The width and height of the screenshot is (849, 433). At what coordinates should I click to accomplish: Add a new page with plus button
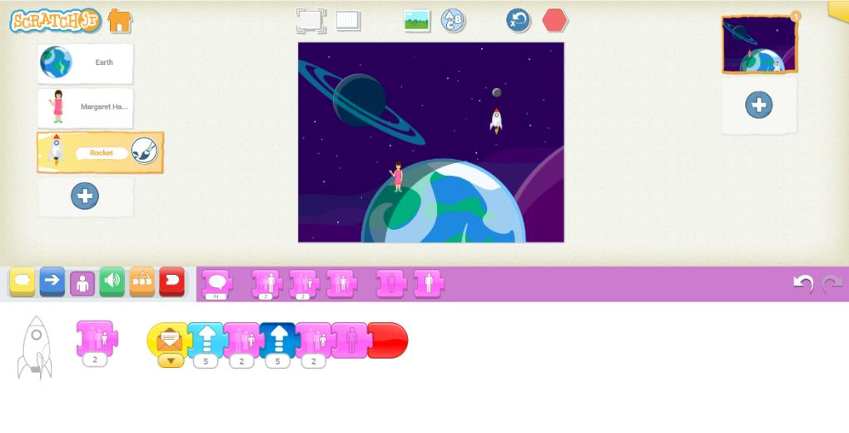758,105
